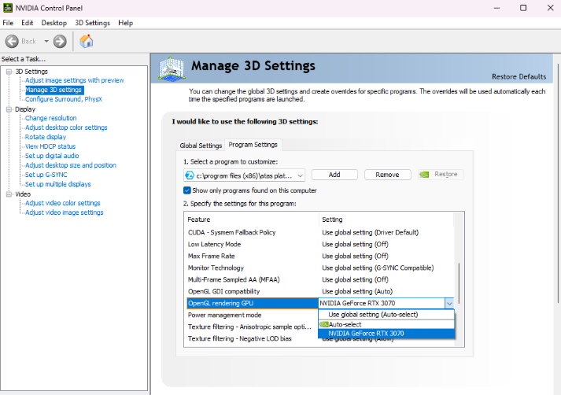Select the Max Frame Rate row
The image size is (561, 395).
pos(320,257)
